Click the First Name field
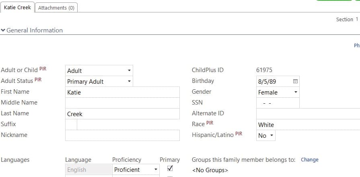Image resolution: width=360 pixels, height=177 pixels. [x=122, y=92]
